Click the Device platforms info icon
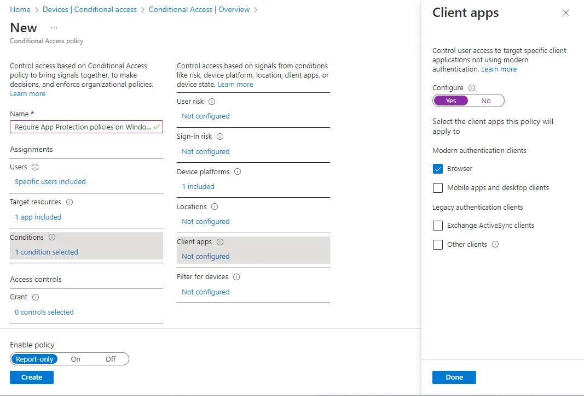The width and height of the screenshot is (584, 396). (x=238, y=172)
